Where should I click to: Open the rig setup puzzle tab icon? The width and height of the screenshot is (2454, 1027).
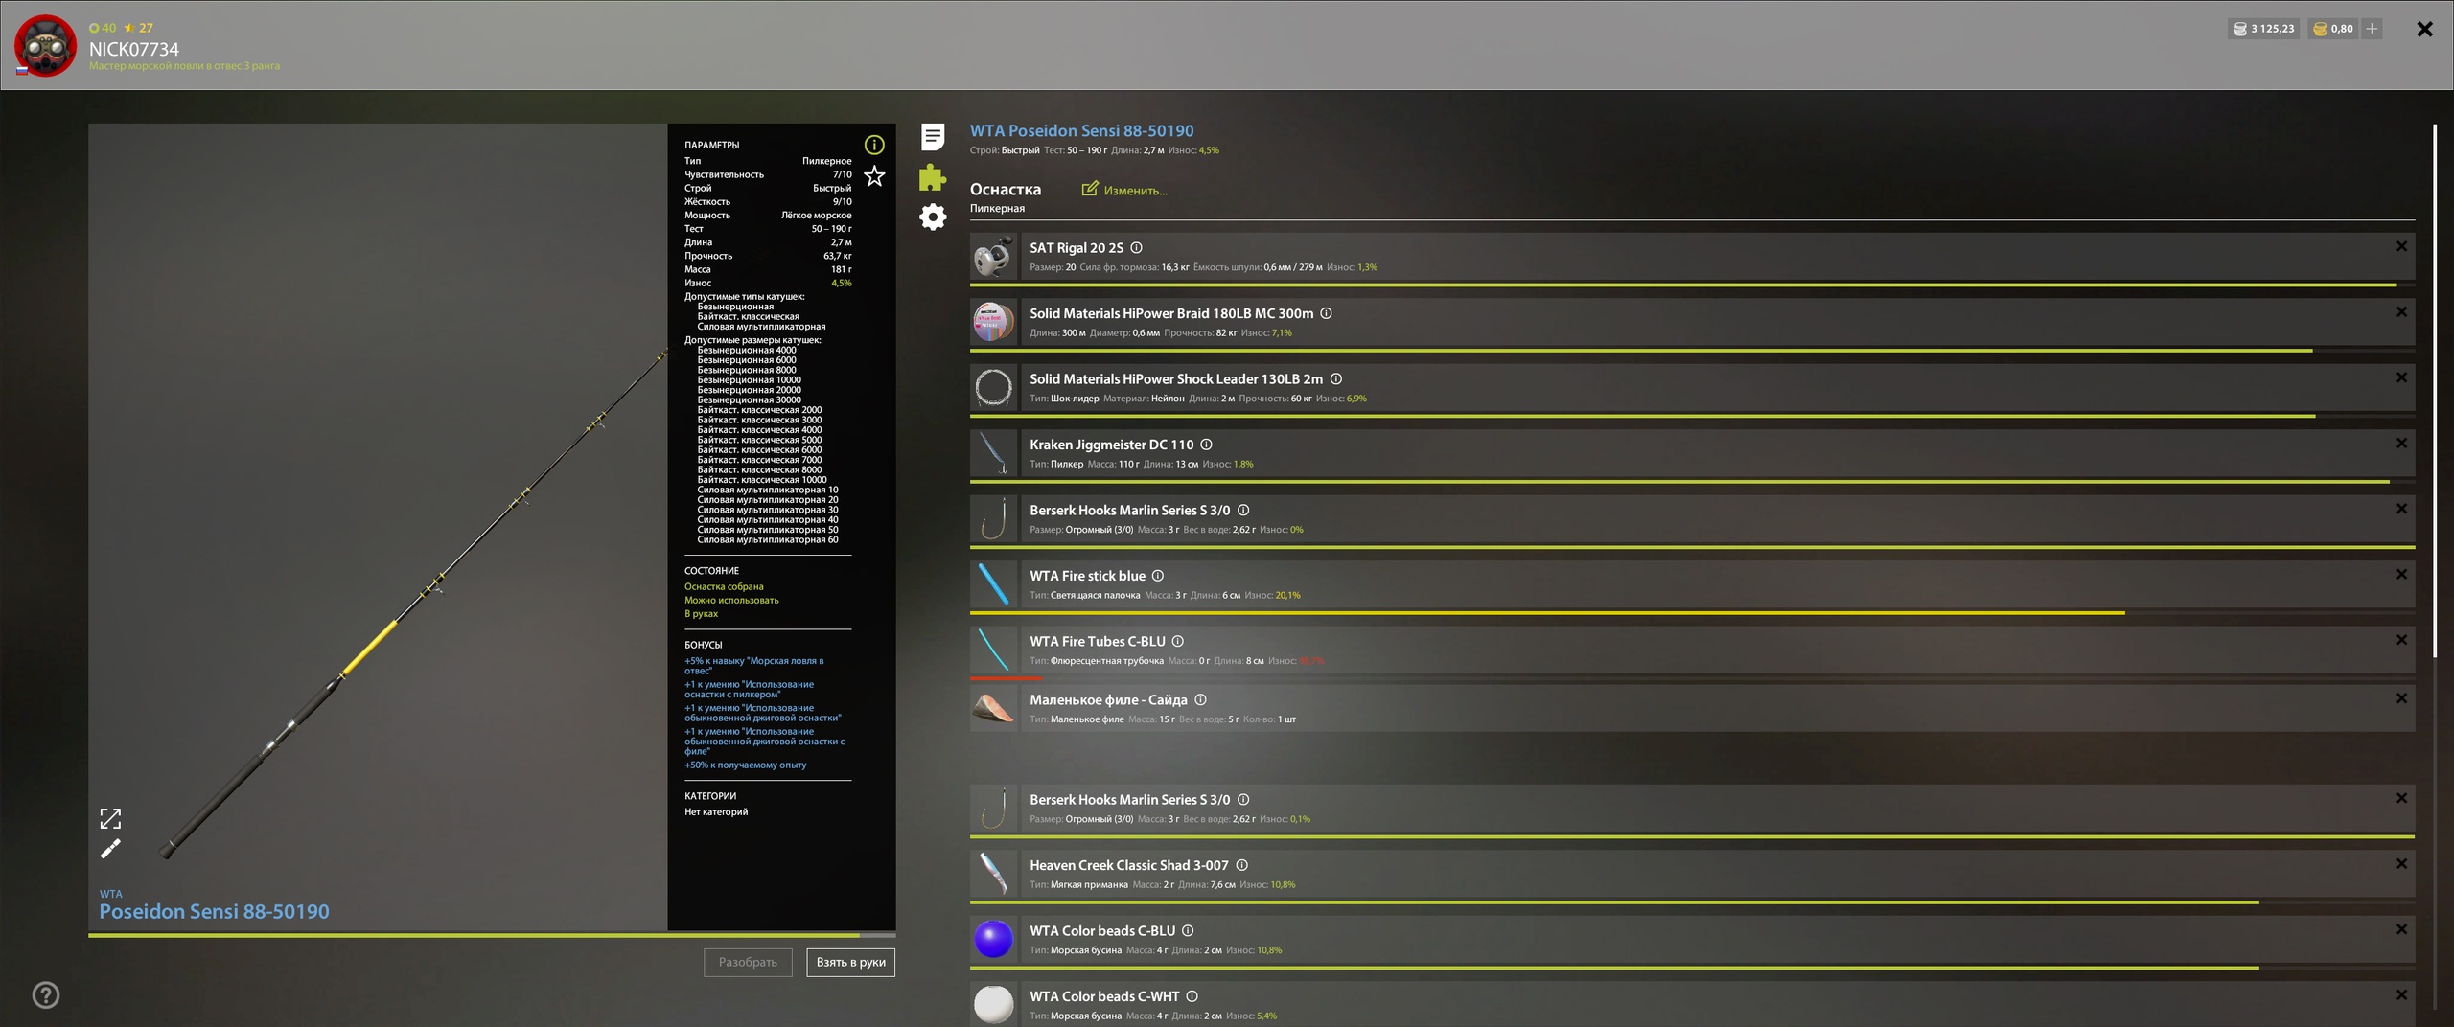tap(932, 177)
